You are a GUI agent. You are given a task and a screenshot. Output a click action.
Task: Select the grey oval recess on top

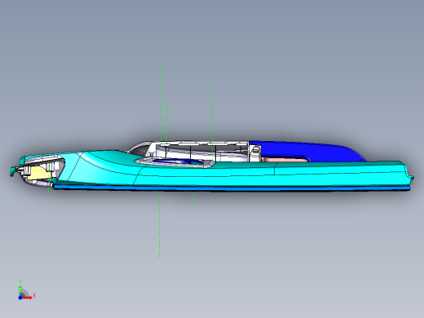coord(175,162)
